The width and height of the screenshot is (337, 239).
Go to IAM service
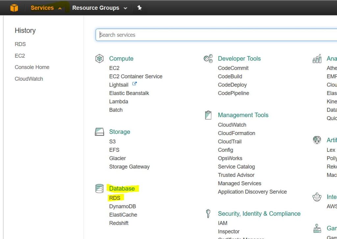click(222, 223)
